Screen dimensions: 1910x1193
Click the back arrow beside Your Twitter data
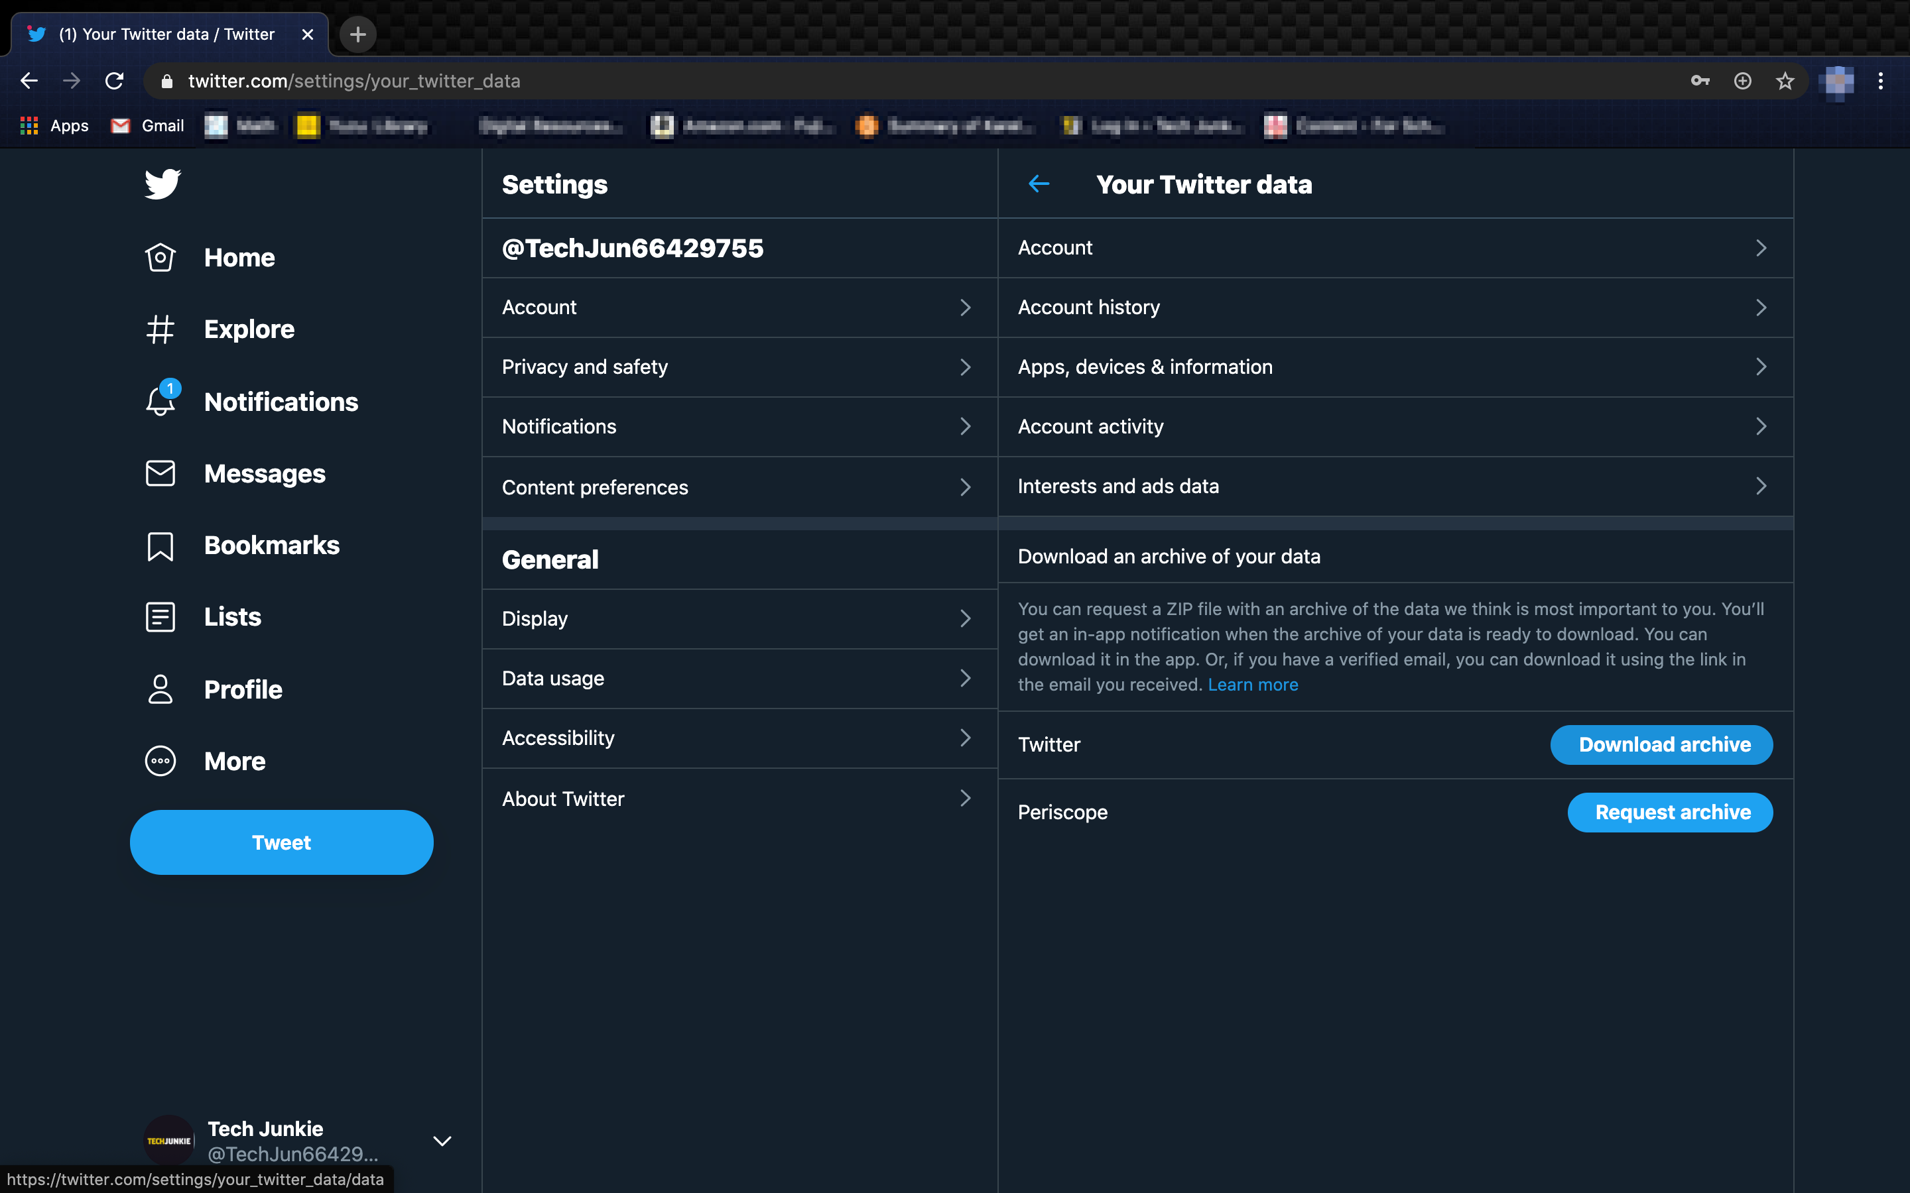pos(1039,184)
